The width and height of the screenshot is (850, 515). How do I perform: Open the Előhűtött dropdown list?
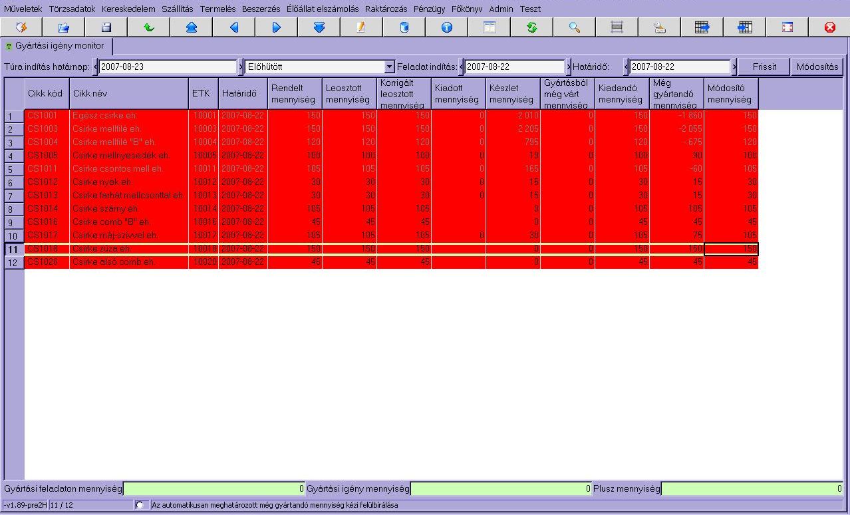point(389,67)
